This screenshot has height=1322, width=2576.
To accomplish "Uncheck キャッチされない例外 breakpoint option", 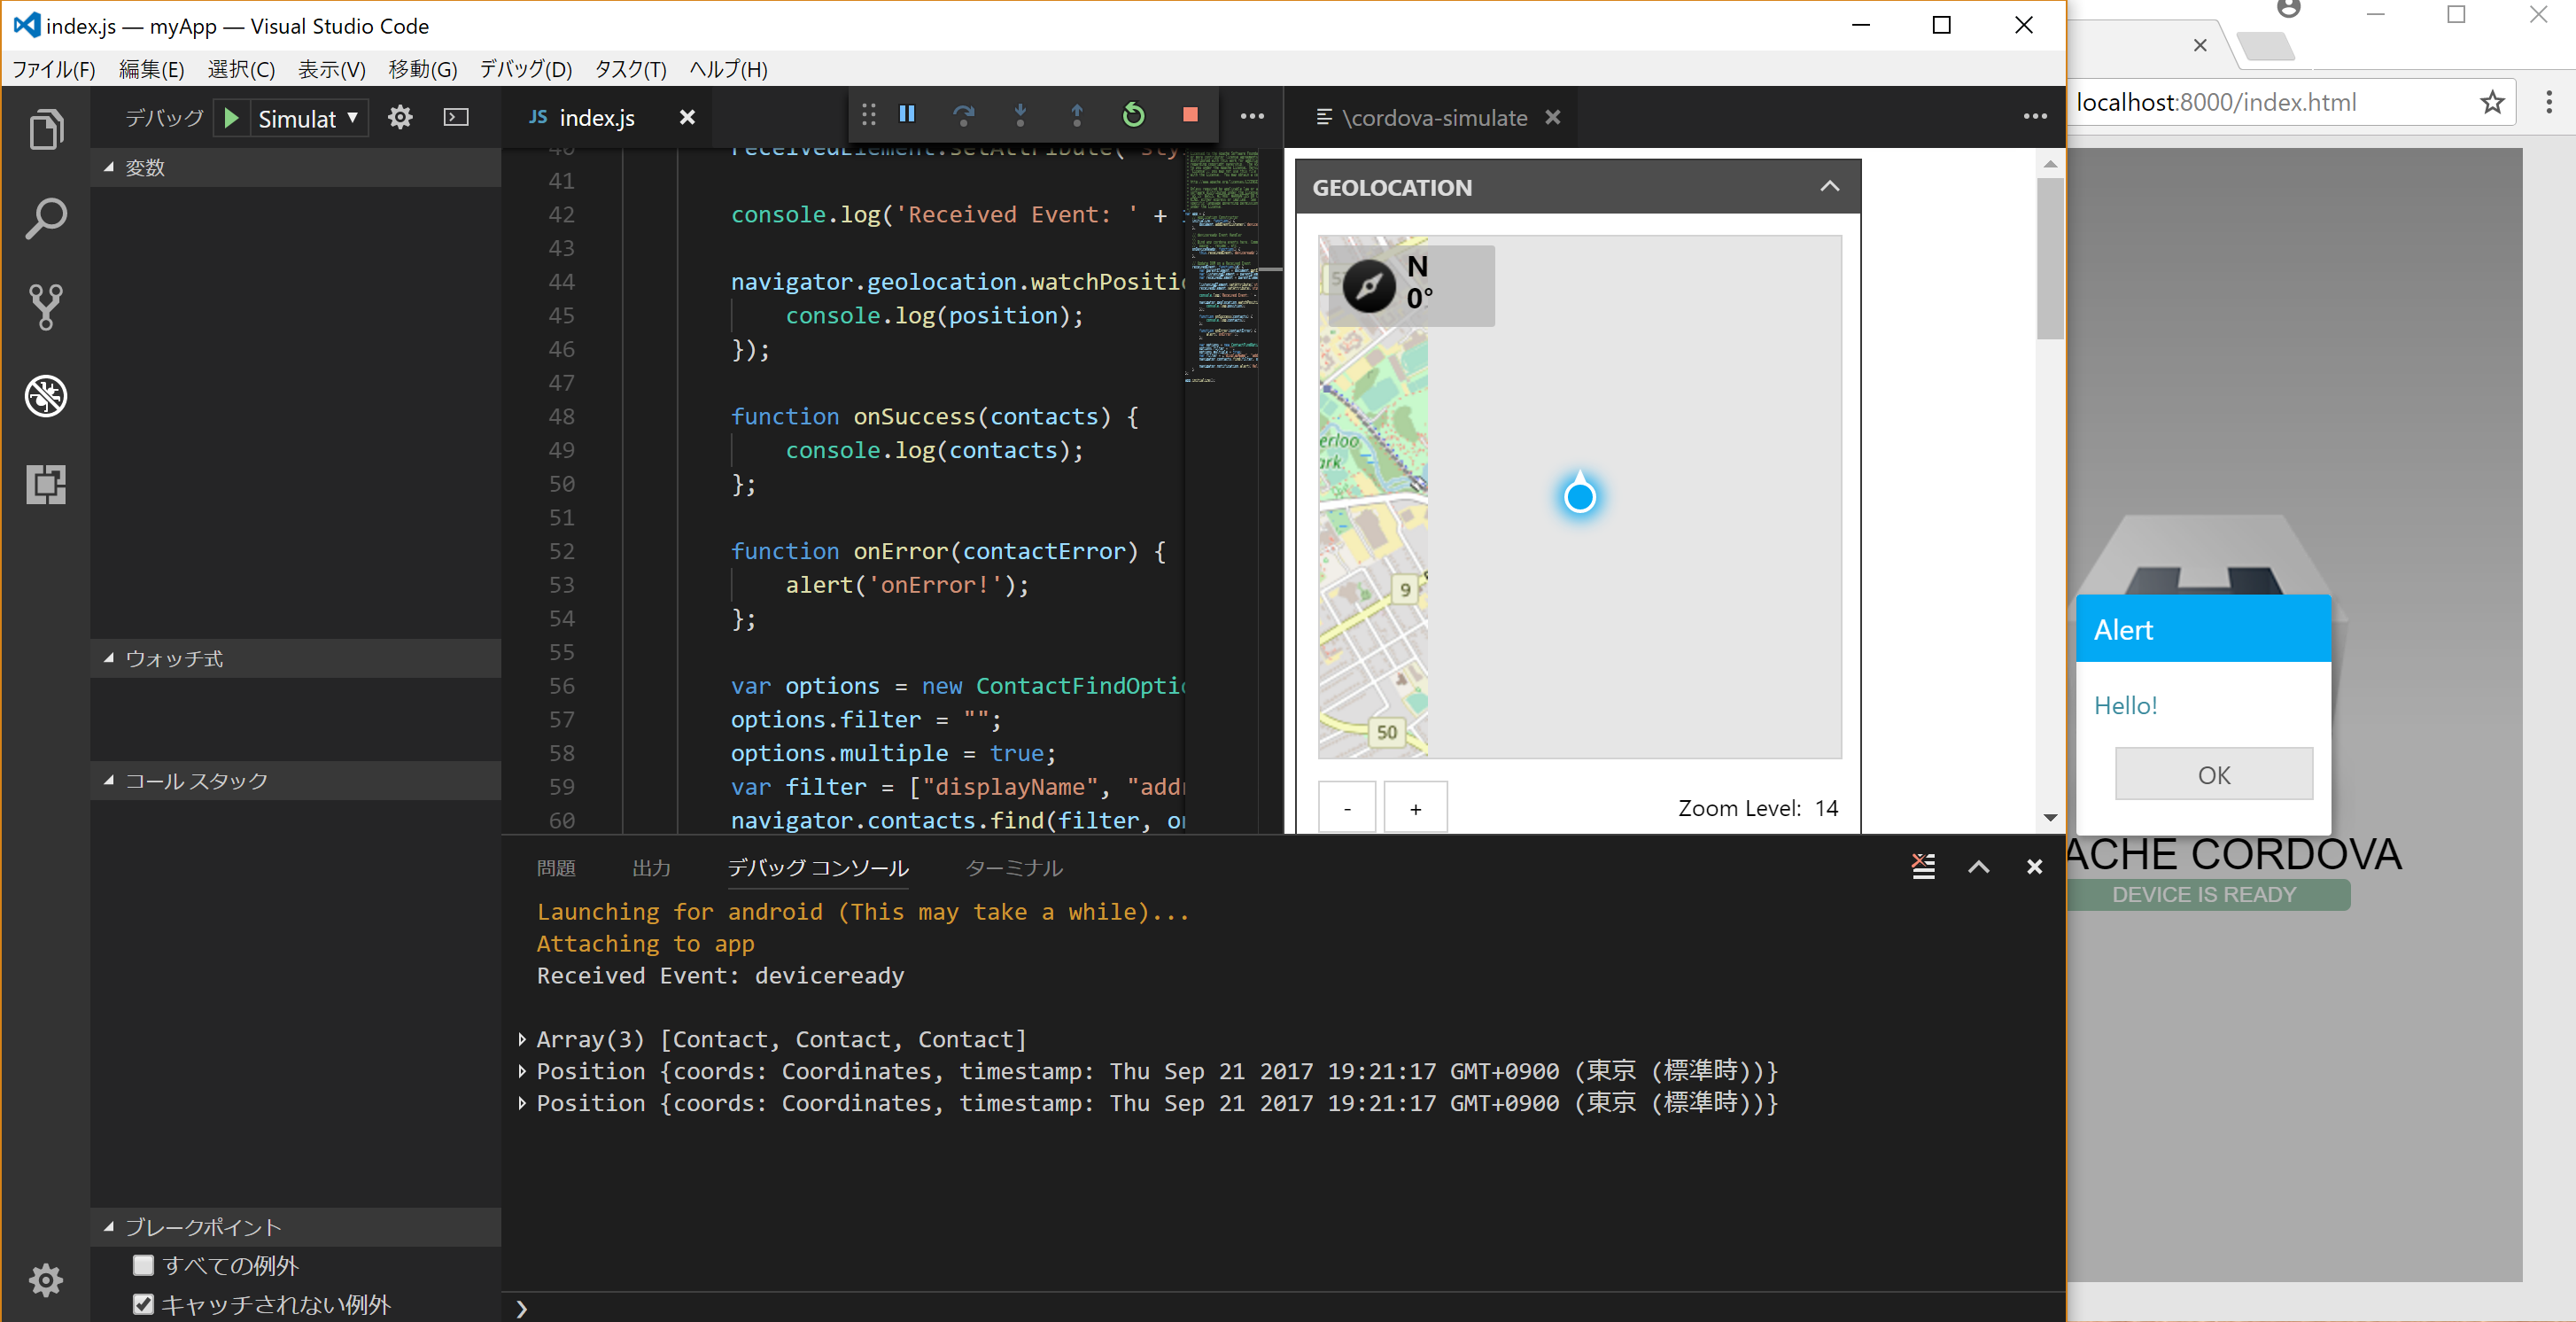I will pyautogui.click(x=144, y=1304).
